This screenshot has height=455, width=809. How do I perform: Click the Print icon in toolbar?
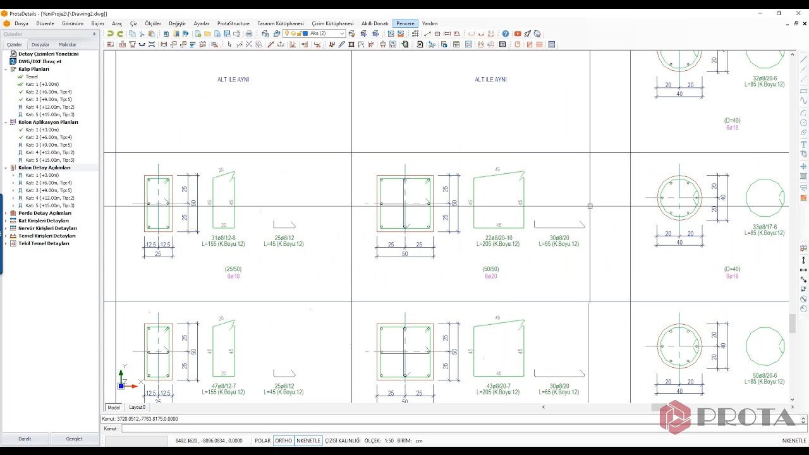point(249,33)
